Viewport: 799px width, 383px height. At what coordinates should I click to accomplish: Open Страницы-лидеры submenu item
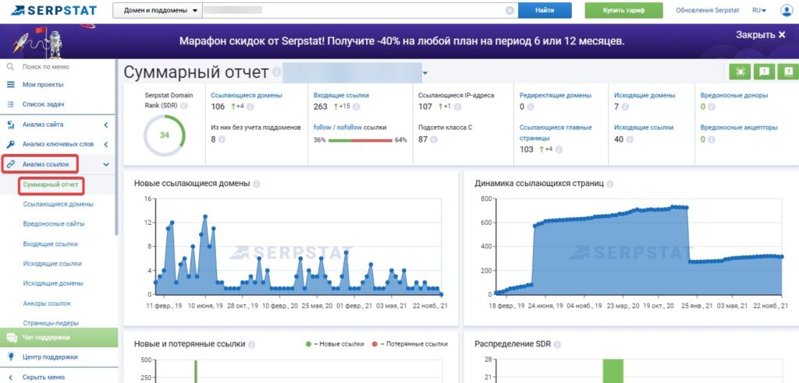(x=51, y=323)
